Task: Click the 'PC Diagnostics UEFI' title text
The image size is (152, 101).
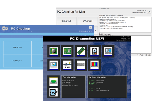Action: click(87, 39)
